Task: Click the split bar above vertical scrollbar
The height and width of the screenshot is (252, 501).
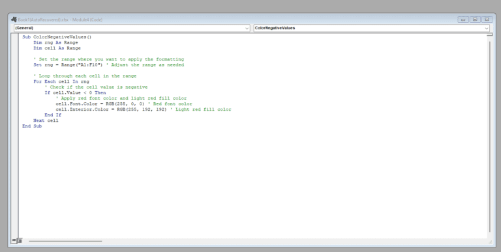Action: pos(489,35)
